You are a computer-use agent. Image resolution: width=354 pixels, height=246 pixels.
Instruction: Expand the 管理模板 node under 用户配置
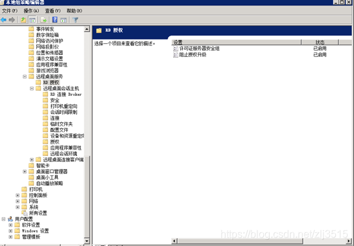pyautogui.click(x=10, y=237)
